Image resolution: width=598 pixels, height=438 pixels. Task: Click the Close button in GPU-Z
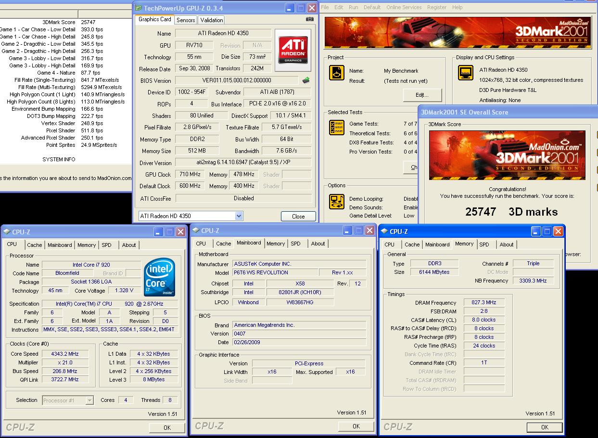[x=298, y=216]
